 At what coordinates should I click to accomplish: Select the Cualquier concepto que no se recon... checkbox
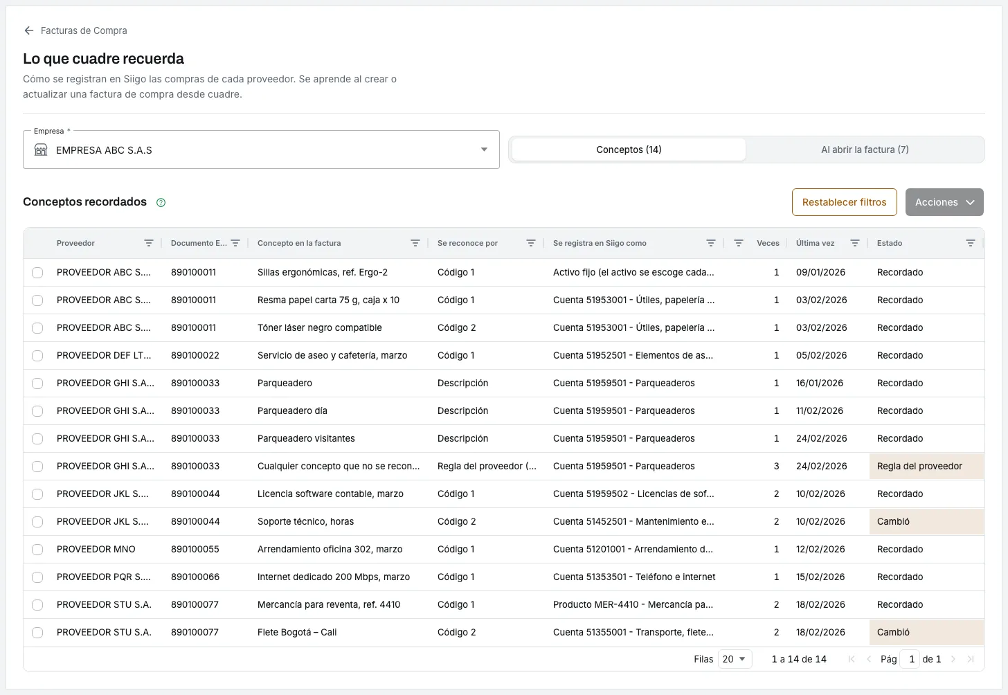coord(37,467)
